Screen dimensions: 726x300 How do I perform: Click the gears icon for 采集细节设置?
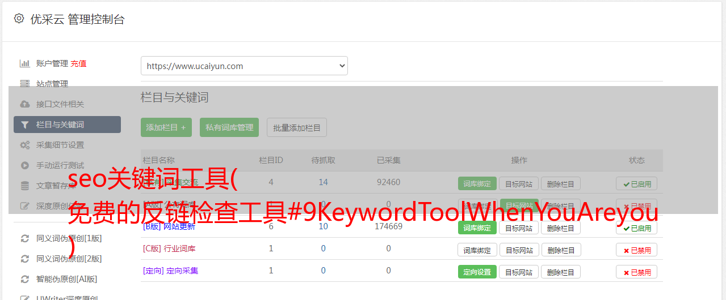coord(24,145)
